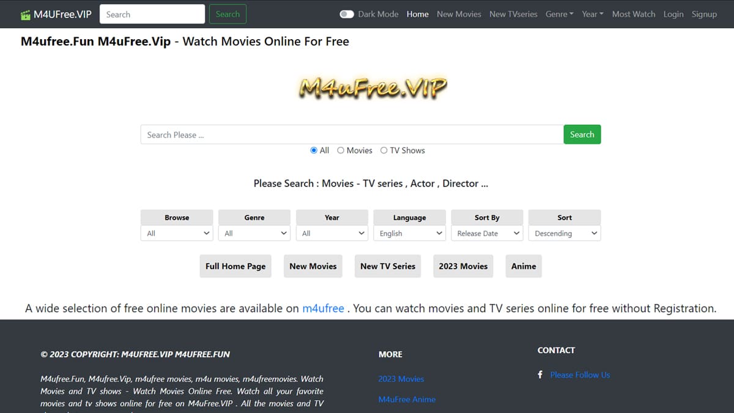Click the New Movies button below filters
The image size is (734, 413).
click(313, 266)
